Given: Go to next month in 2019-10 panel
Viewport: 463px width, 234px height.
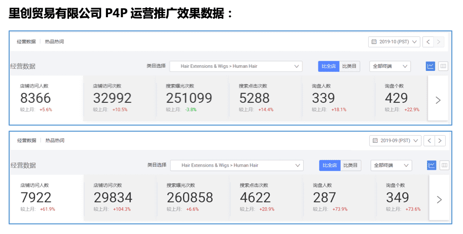Looking at the screenshot, I should click(x=439, y=42).
